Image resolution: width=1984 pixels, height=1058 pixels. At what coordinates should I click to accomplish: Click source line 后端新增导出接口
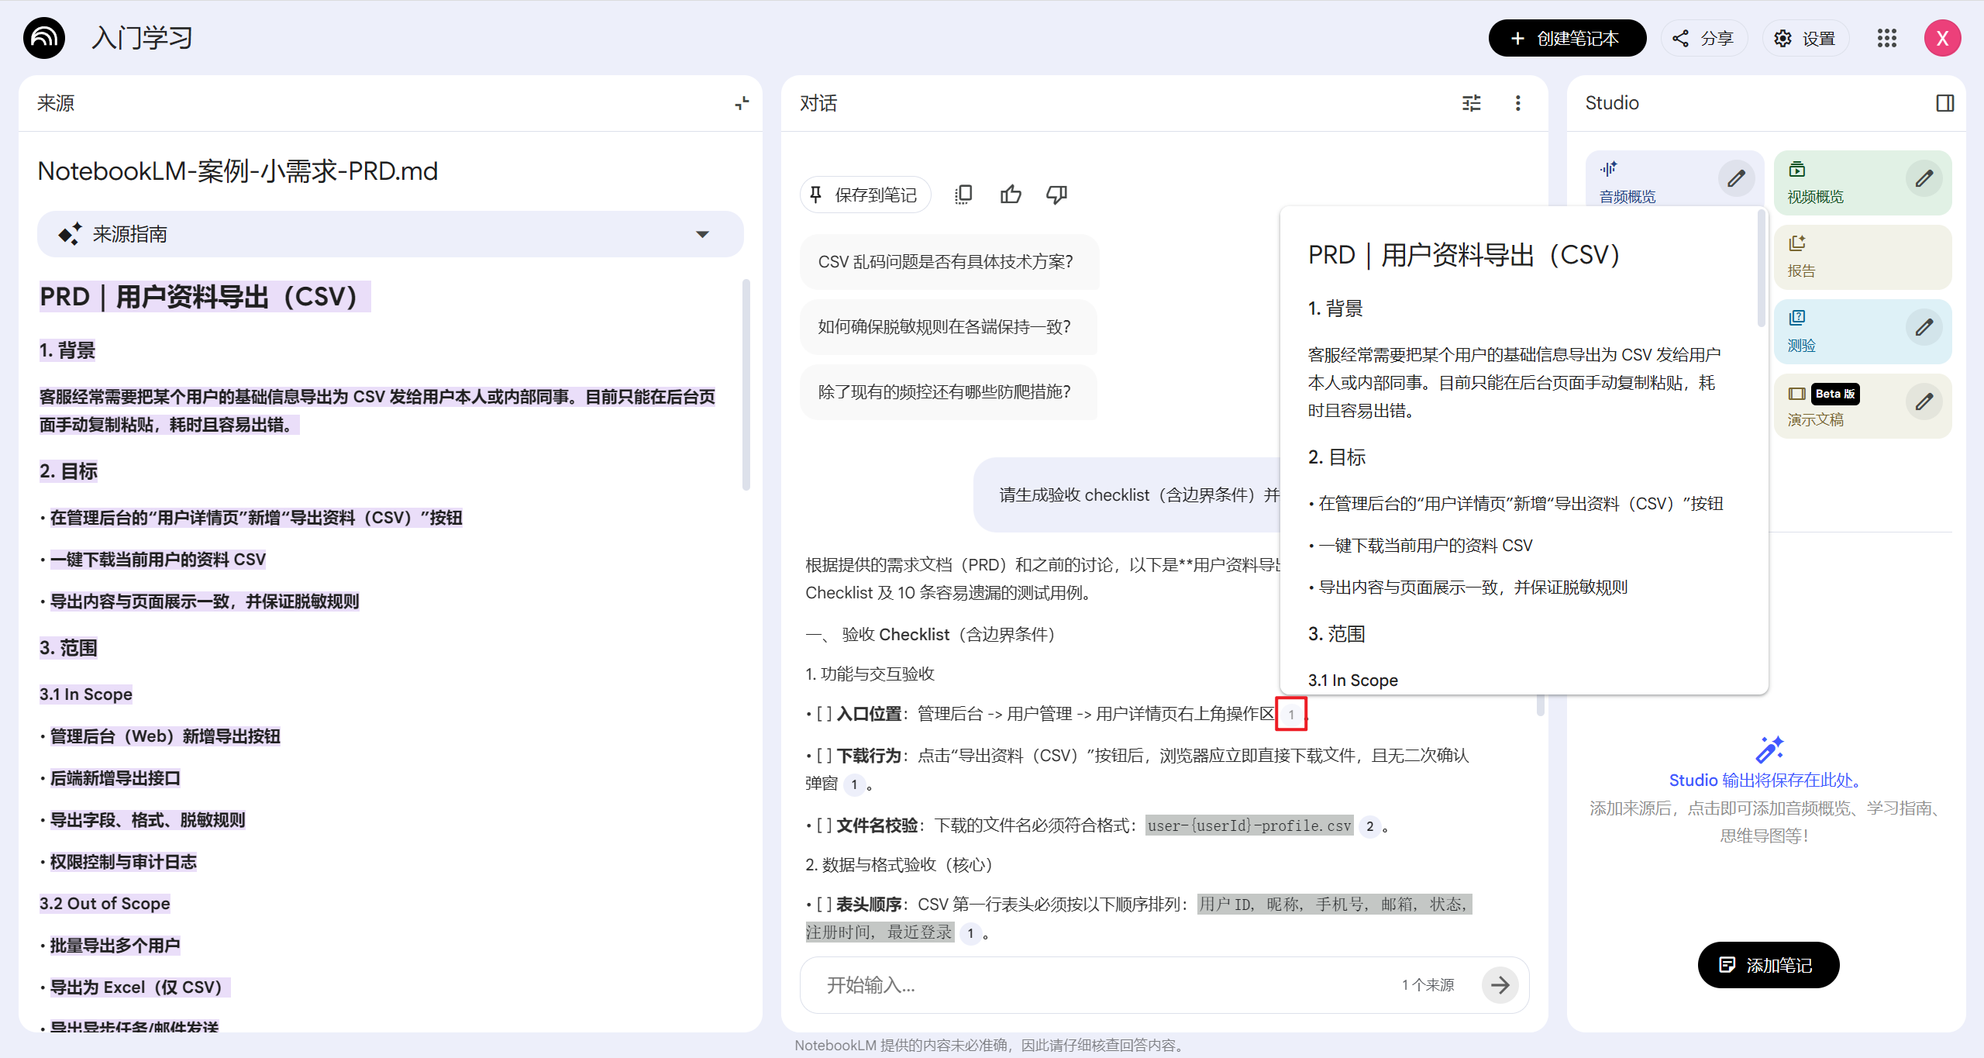pos(115,777)
